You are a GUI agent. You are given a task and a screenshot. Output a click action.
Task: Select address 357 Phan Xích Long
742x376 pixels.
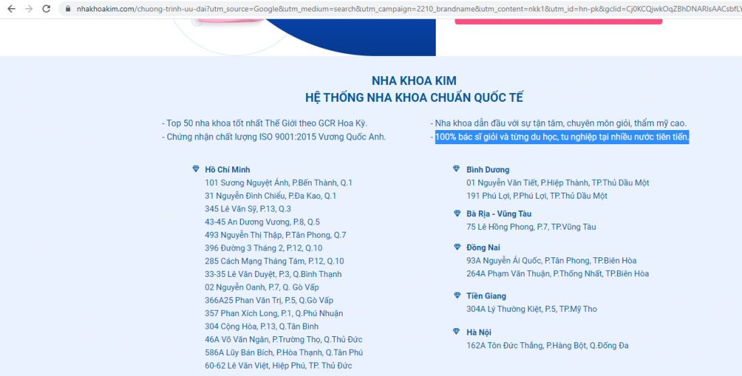[x=274, y=313]
